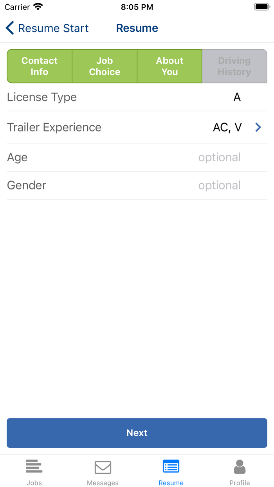Image resolution: width=274 pixels, height=487 pixels.
Task: Tap the back chevron beside Resume Start
Action: (x=9, y=28)
